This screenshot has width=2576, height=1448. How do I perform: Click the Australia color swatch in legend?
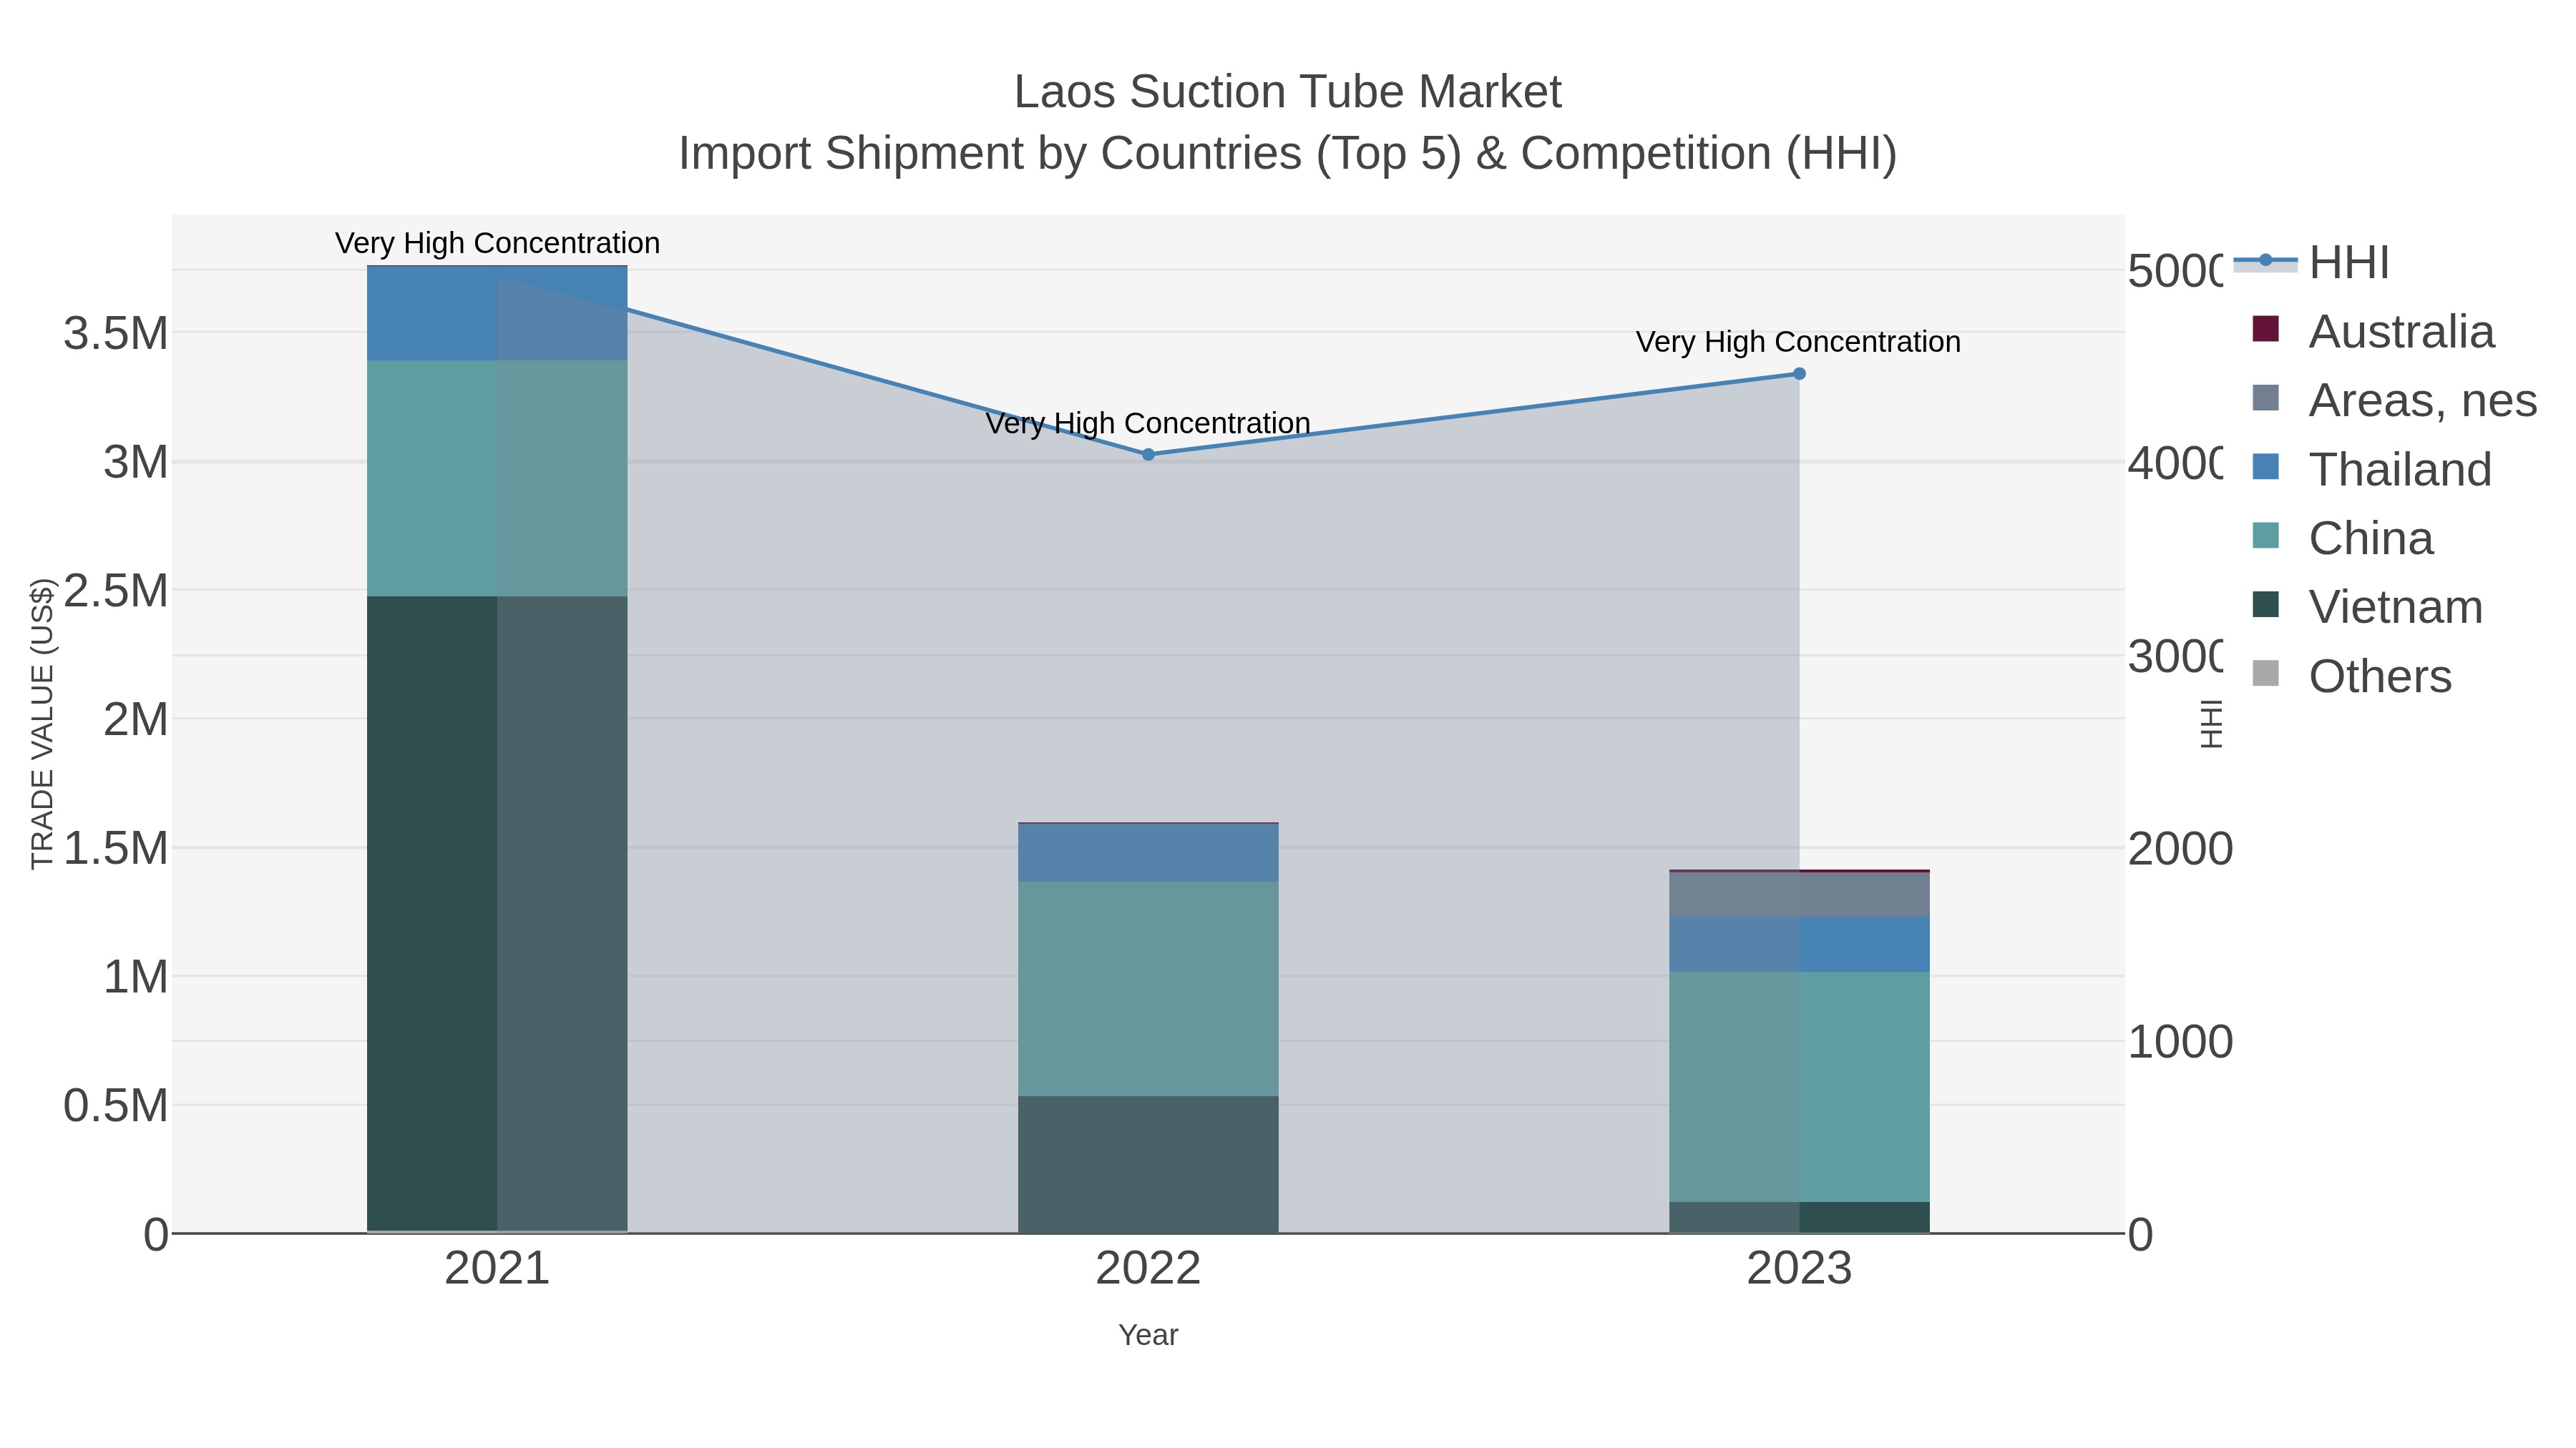click(x=2266, y=329)
